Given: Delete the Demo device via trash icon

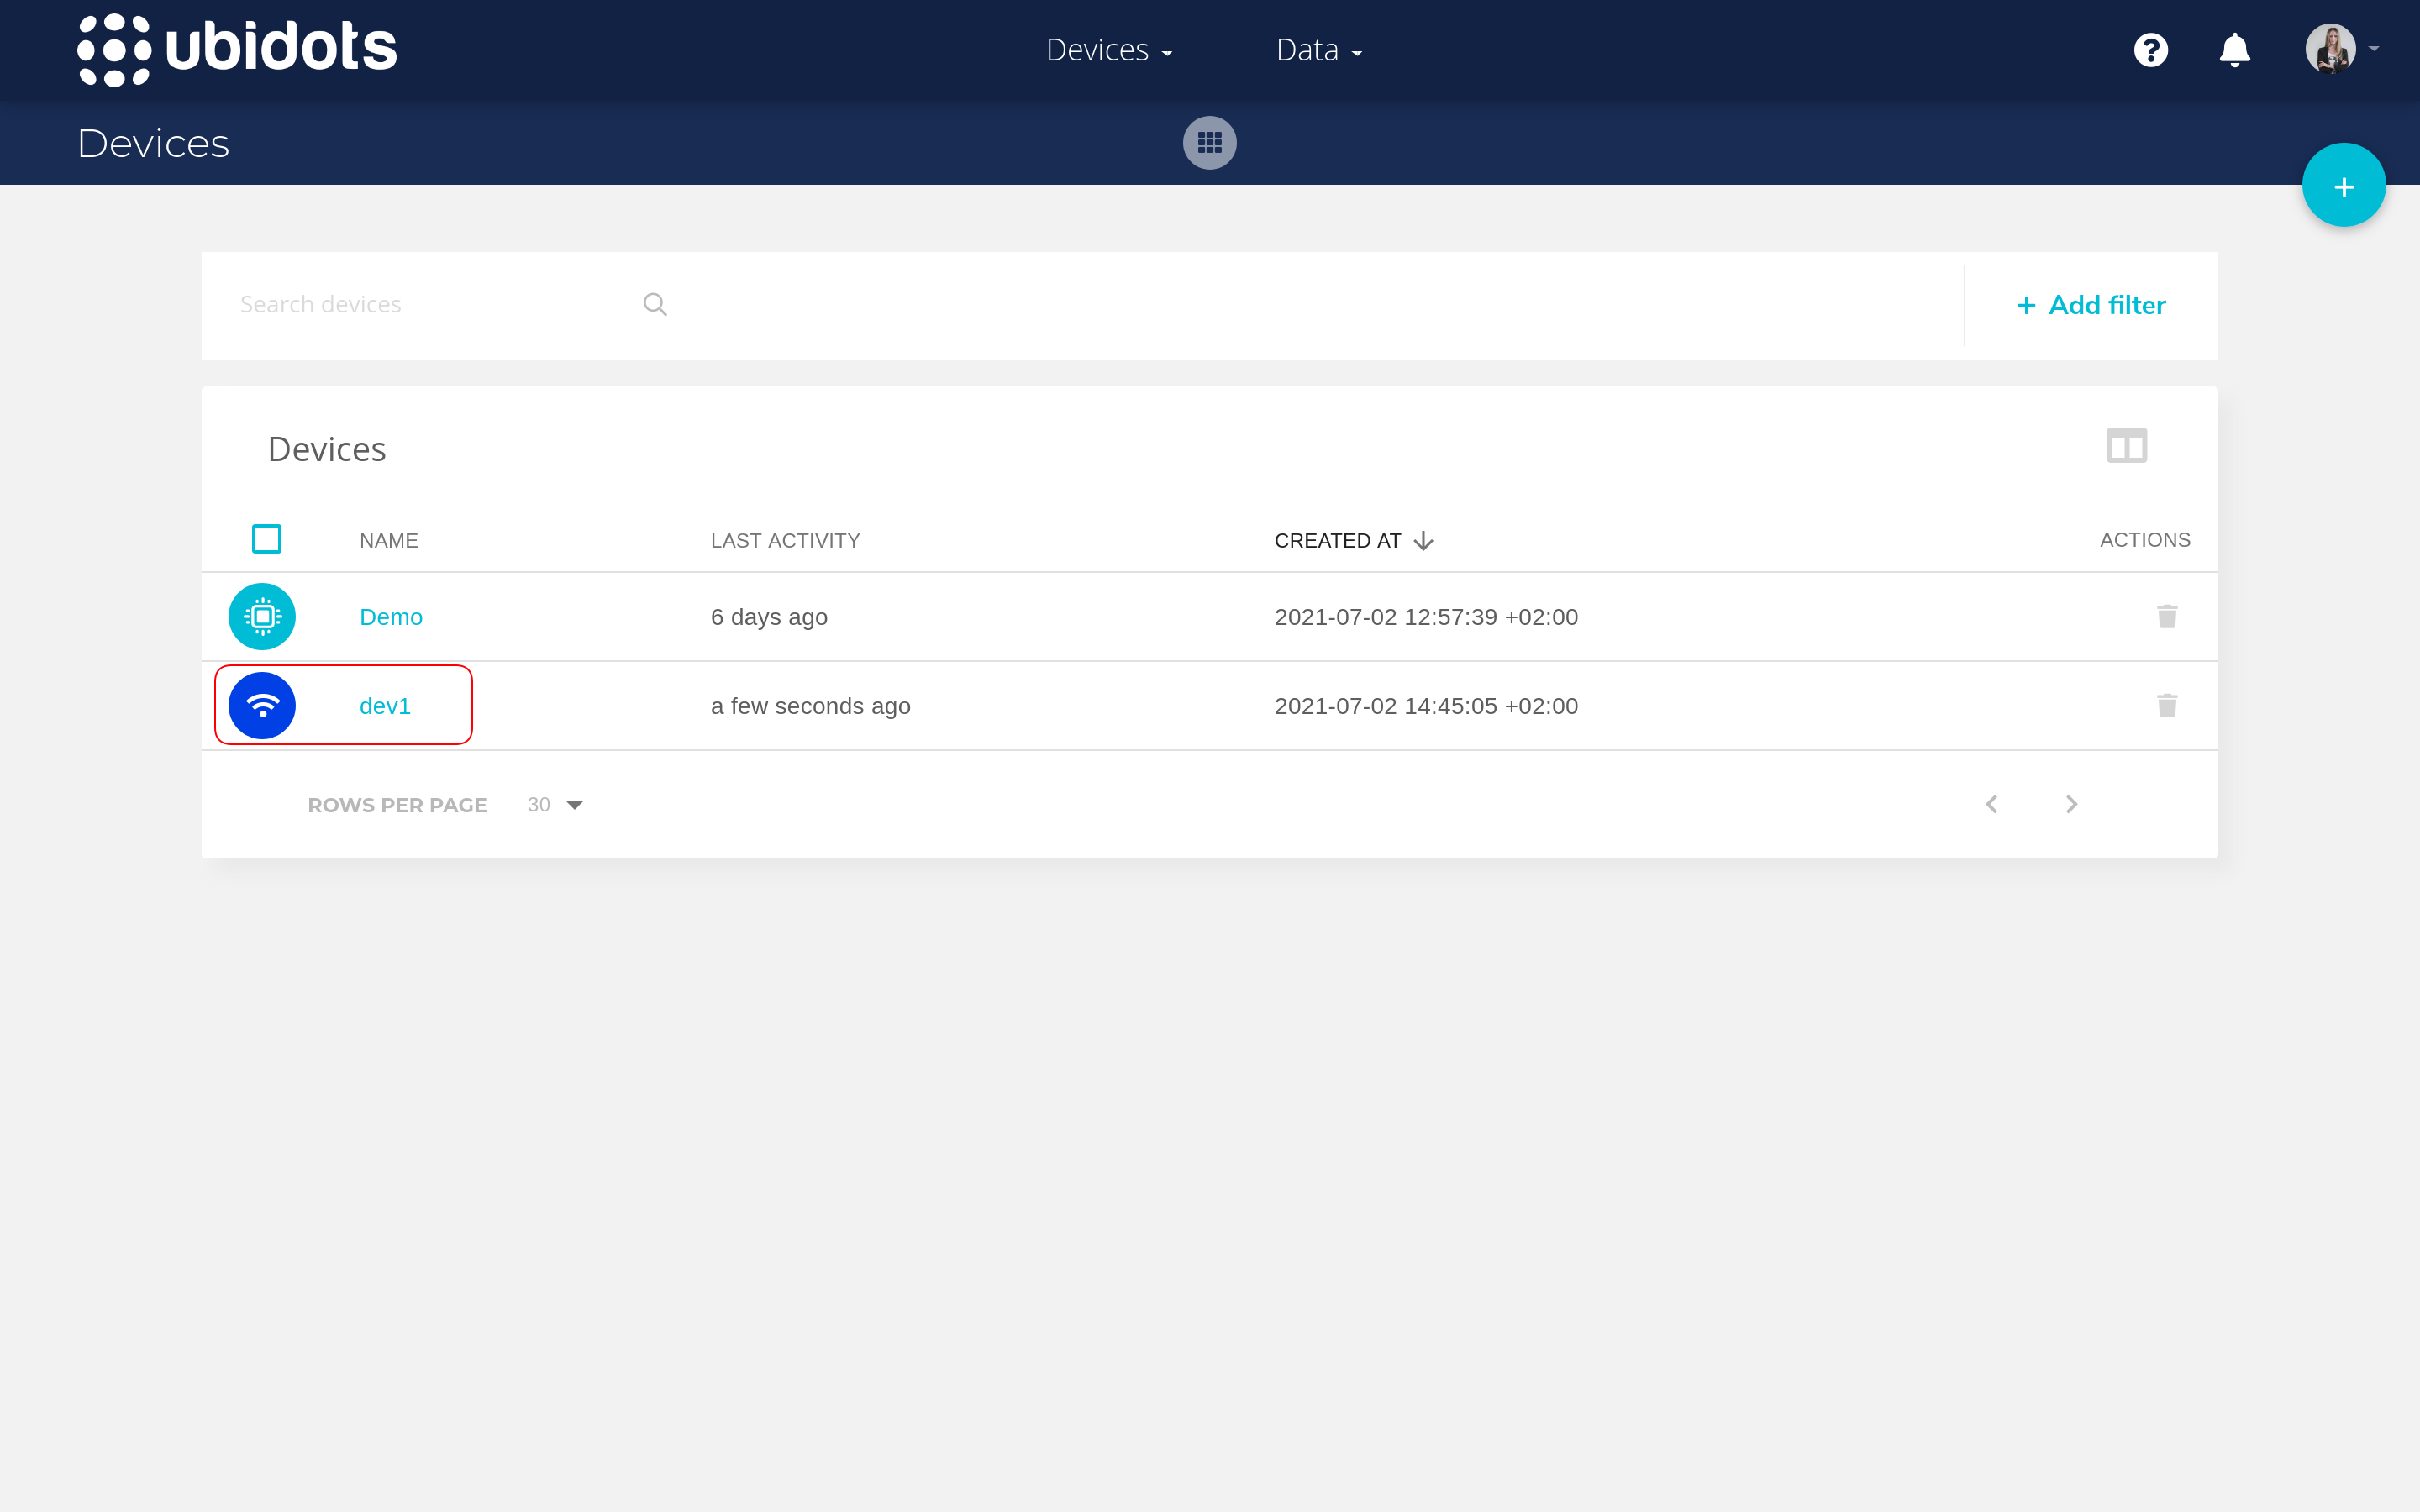Looking at the screenshot, I should pyautogui.click(x=2166, y=617).
